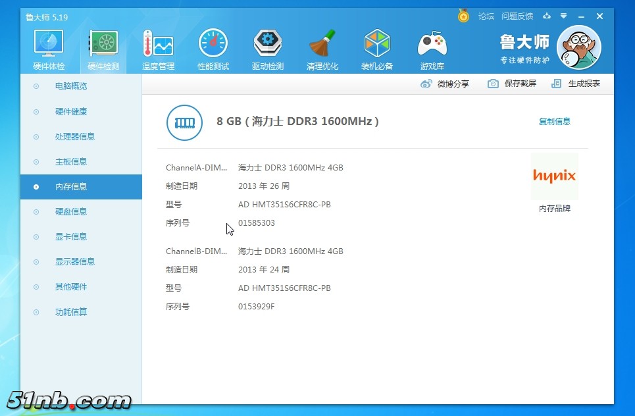Click the 清理优化 broom cleanup icon

point(322,49)
